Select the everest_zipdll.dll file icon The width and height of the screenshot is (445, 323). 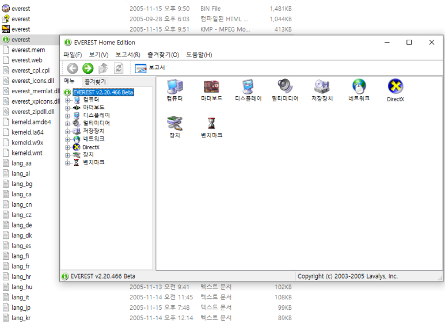pyautogui.click(x=6, y=112)
